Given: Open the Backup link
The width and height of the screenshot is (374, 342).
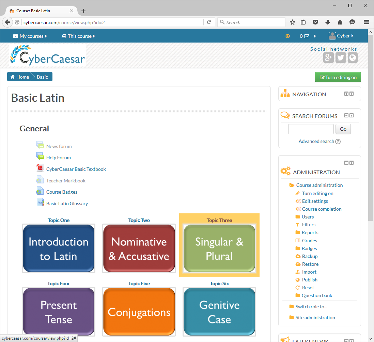Looking at the screenshot, I should point(310,257).
